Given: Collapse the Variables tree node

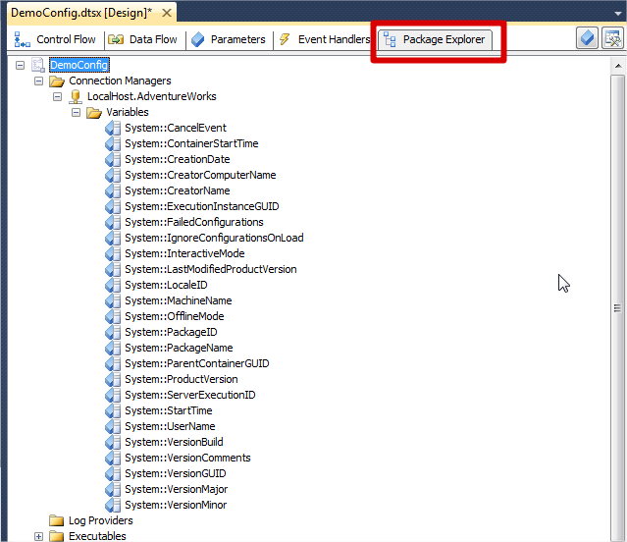Looking at the screenshot, I should [x=77, y=112].
